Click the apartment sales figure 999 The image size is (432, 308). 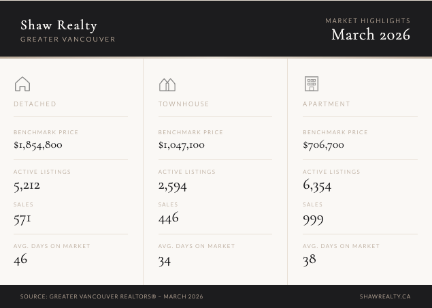pyautogui.click(x=313, y=219)
